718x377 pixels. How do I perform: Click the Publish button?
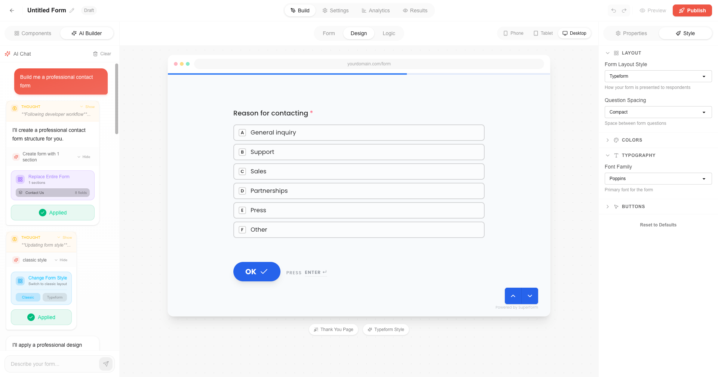(x=692, y=10)
